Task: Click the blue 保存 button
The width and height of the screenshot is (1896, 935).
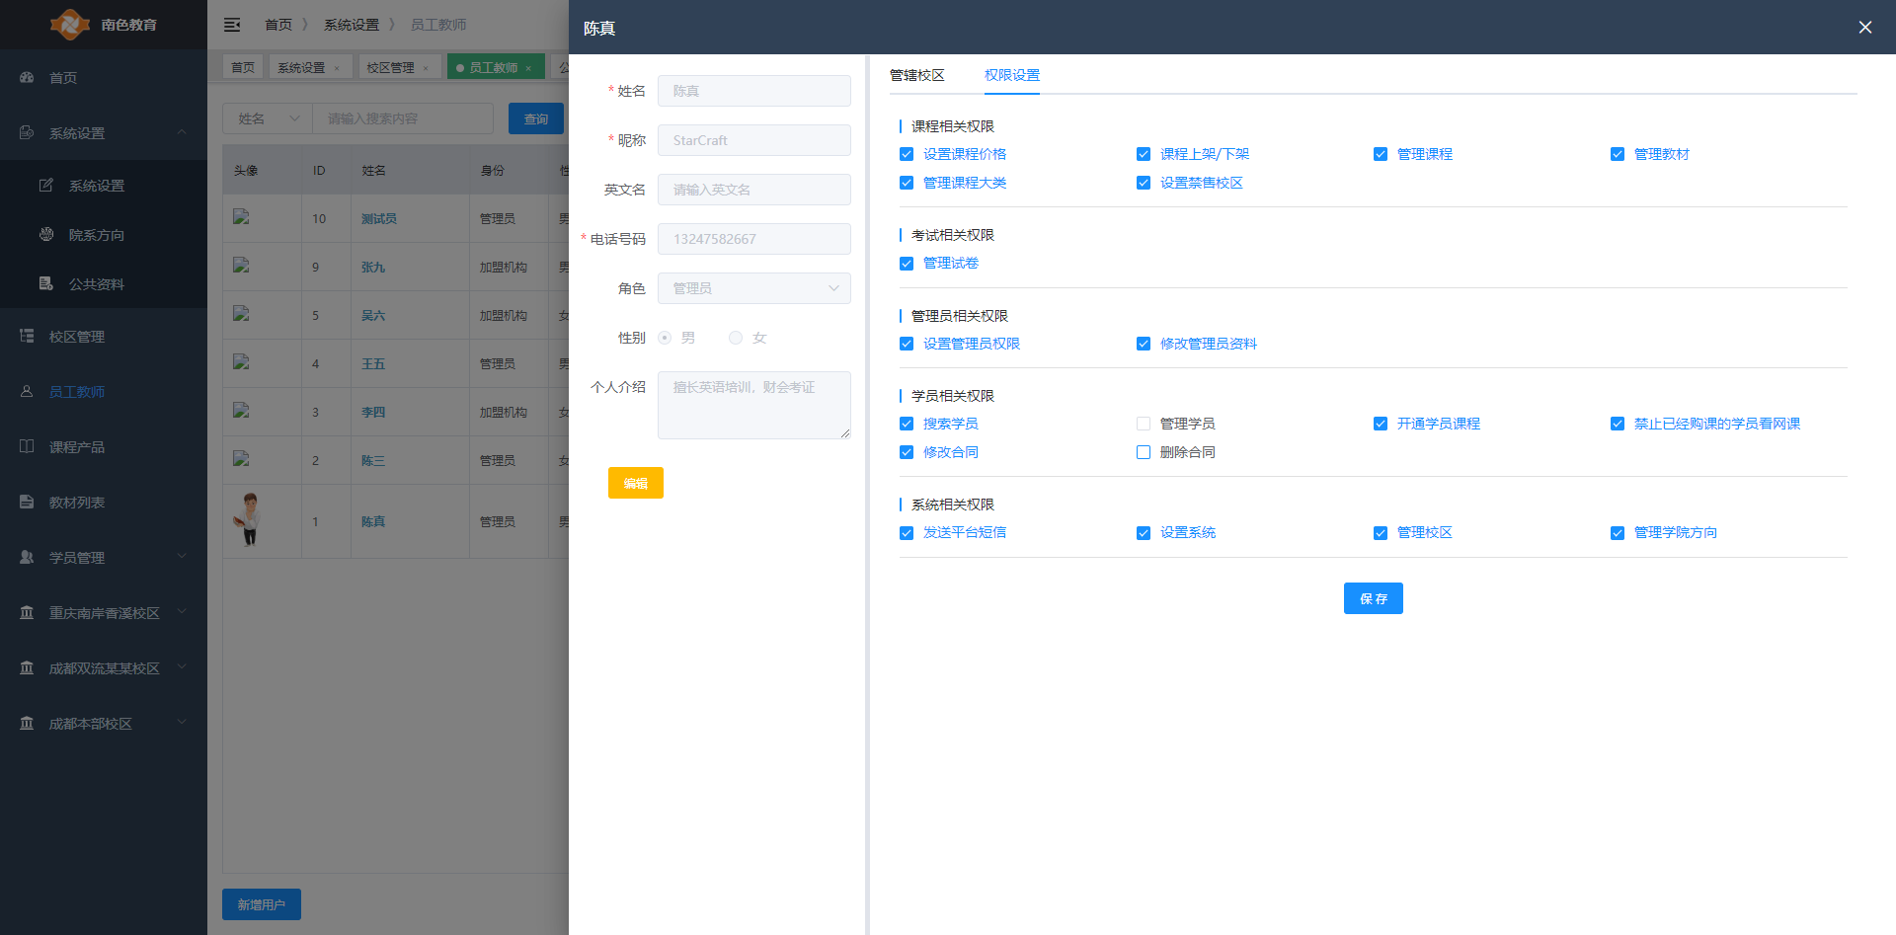Action: [1373, 598]
